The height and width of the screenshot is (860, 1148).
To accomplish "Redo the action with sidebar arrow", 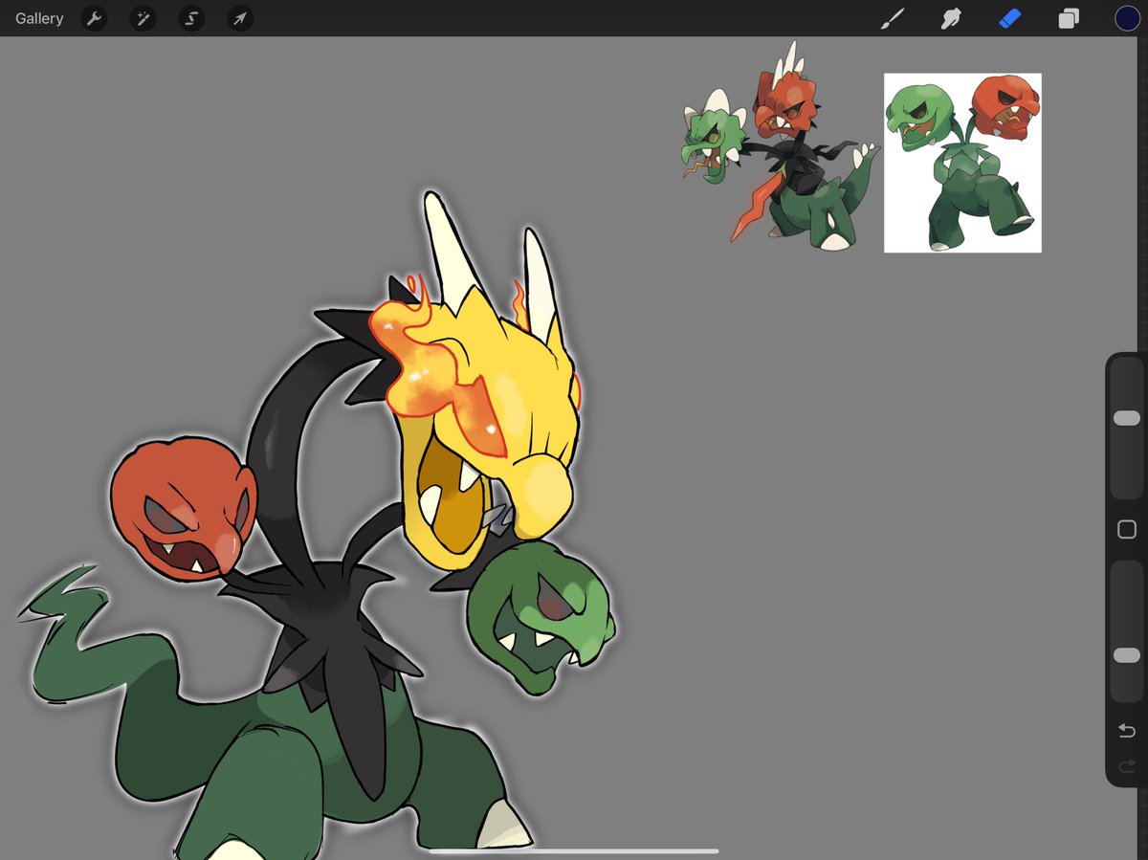I will [x=1127, y=765].
